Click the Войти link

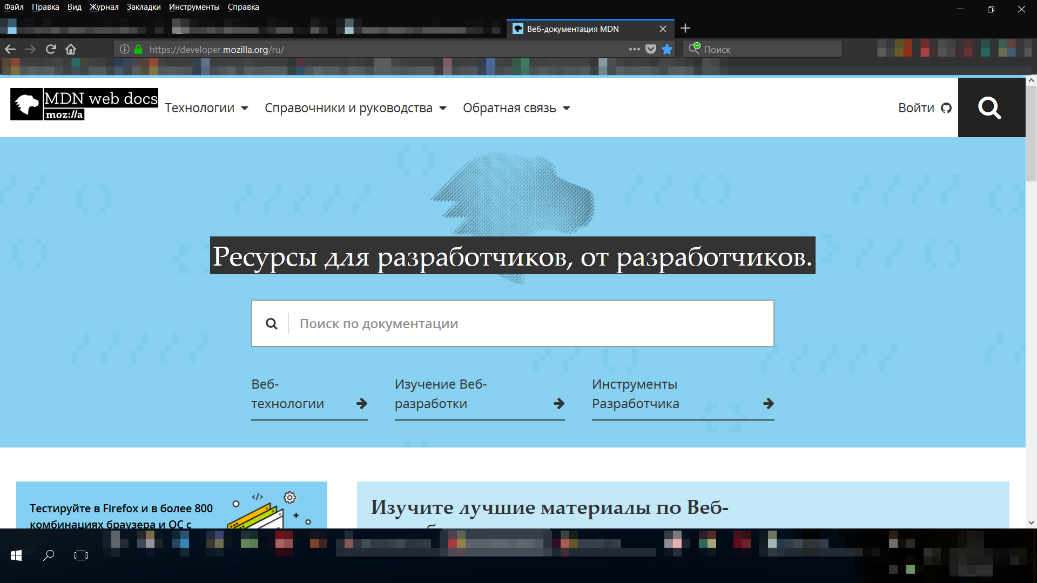(915, 107)
